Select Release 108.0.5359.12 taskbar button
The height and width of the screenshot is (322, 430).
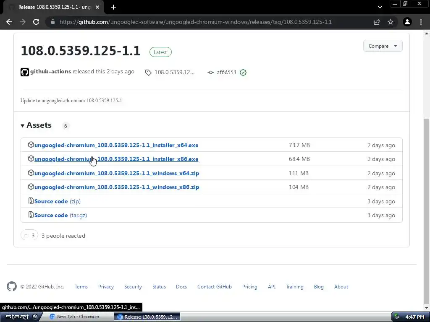147,317
